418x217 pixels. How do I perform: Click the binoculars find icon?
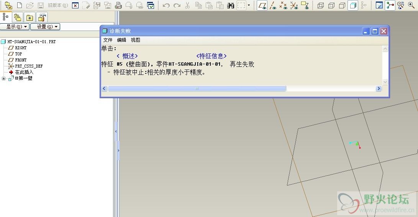point(231,5)
